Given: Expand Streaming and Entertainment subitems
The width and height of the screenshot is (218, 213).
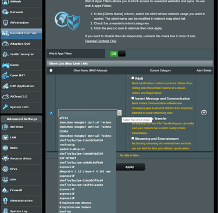Looking at the screenshot, I should pyautogui.click(x=128, y=138).
